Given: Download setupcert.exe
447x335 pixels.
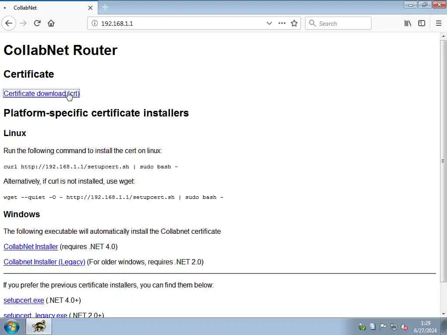Looking at the screenshot, I should (24, 300).
